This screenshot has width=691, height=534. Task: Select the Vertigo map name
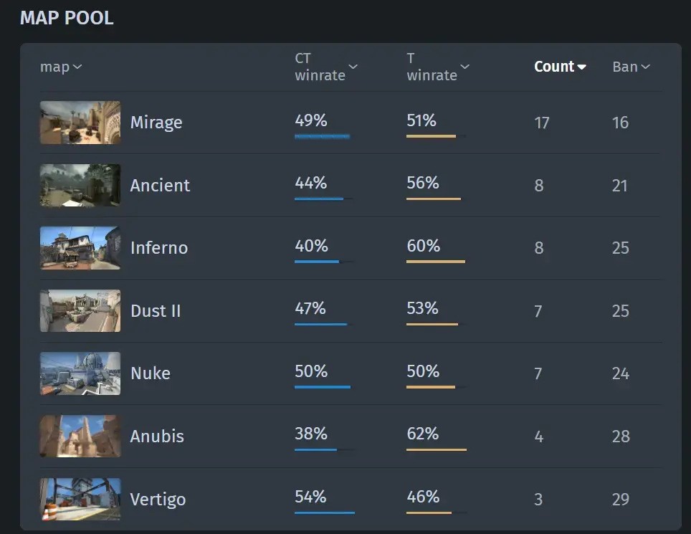158,499
